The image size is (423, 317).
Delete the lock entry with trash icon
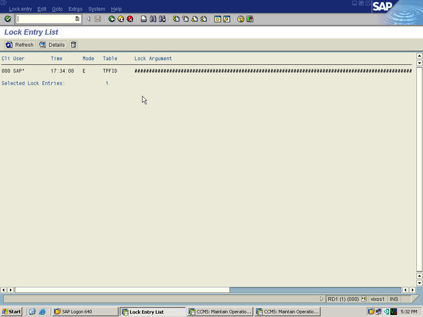click(73, 45)
